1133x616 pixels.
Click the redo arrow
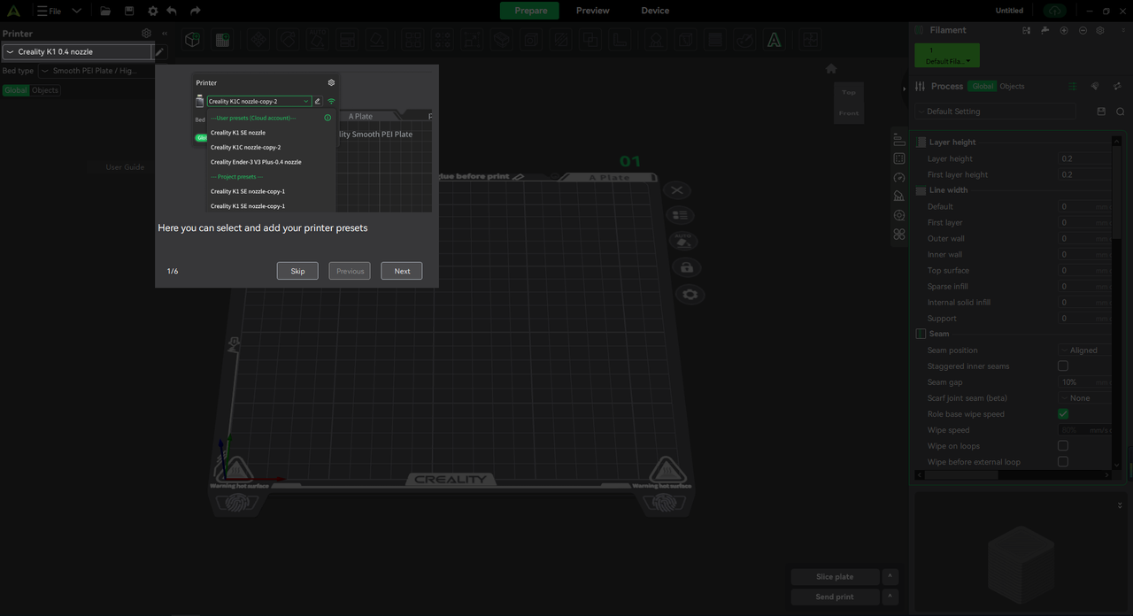[x=196, y=11]
